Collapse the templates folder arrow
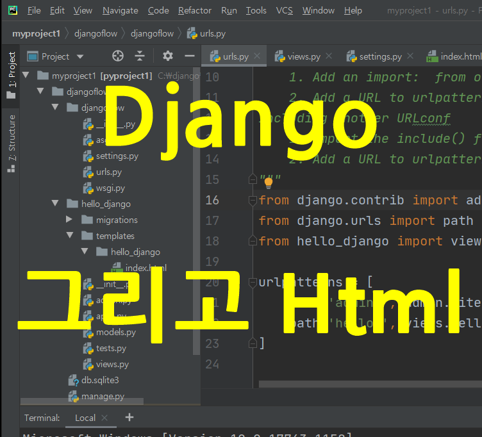The image size is (482, 437). point(70,235)
